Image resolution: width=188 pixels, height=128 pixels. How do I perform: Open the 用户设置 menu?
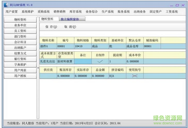pyautogui.click(x=12, y=12)
